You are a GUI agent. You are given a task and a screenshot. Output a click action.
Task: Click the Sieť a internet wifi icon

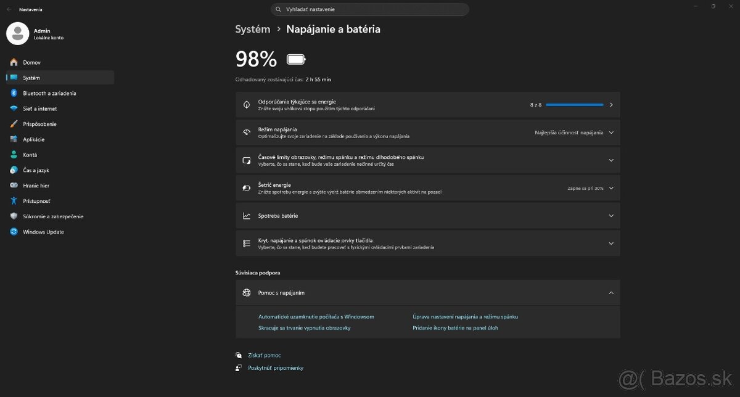14,108
